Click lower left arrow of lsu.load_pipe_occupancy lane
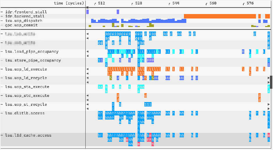The height and width of the screenshot is (150, 273). 88,56
